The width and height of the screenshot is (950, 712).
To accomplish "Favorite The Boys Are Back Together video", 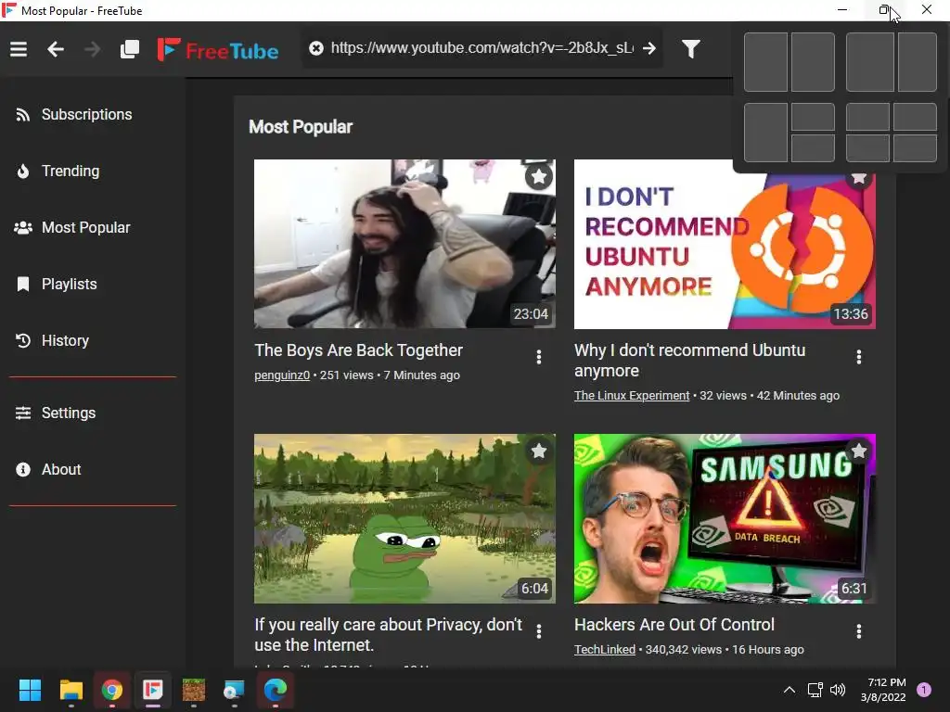I will 539,177.
